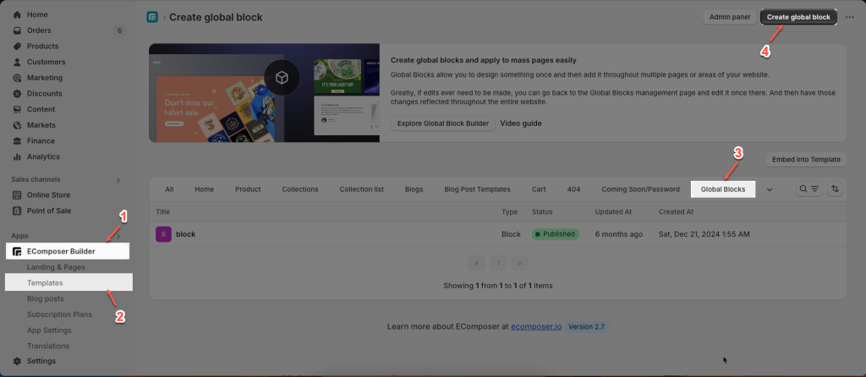
Task: Click the Point of Sale bag icon
Action: pos(17,210)
